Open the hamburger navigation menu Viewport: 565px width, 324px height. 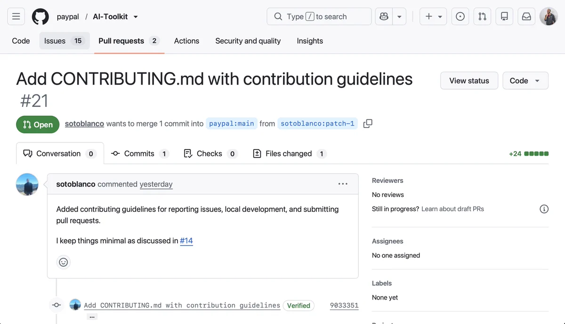click(x=16, y=16)
